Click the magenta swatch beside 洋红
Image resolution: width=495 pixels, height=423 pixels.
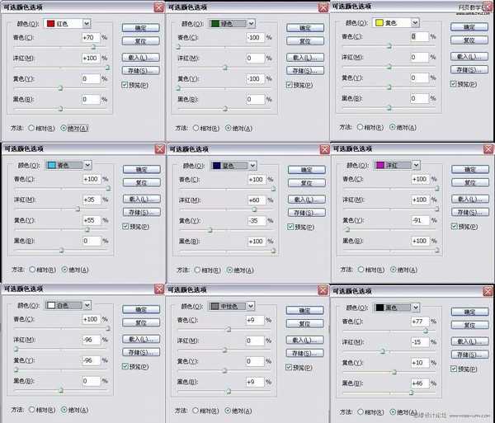point(380,165)
